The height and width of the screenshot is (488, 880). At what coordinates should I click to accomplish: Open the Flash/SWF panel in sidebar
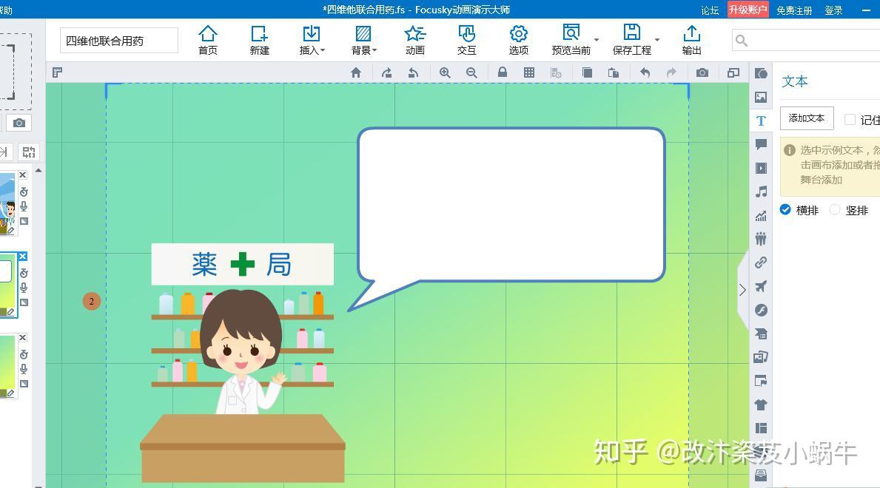pyautogui.click(x=761, y=311)
